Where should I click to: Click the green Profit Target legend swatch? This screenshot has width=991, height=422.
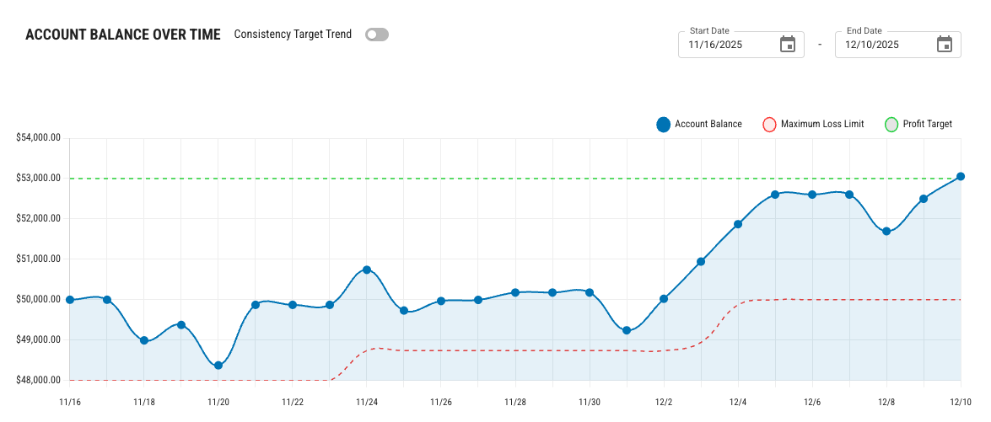[891, 125]
